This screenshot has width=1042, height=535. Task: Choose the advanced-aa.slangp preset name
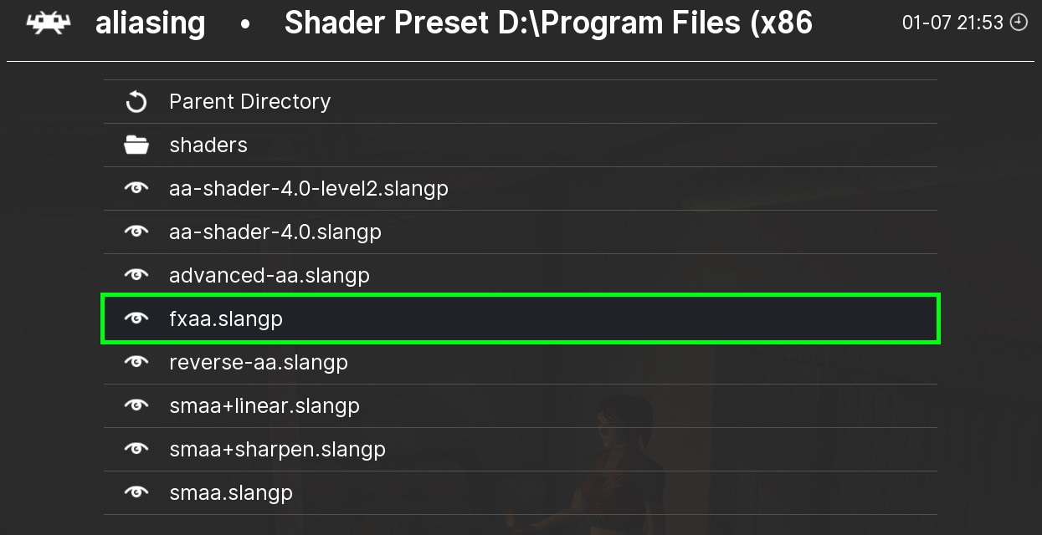[269, 276]
